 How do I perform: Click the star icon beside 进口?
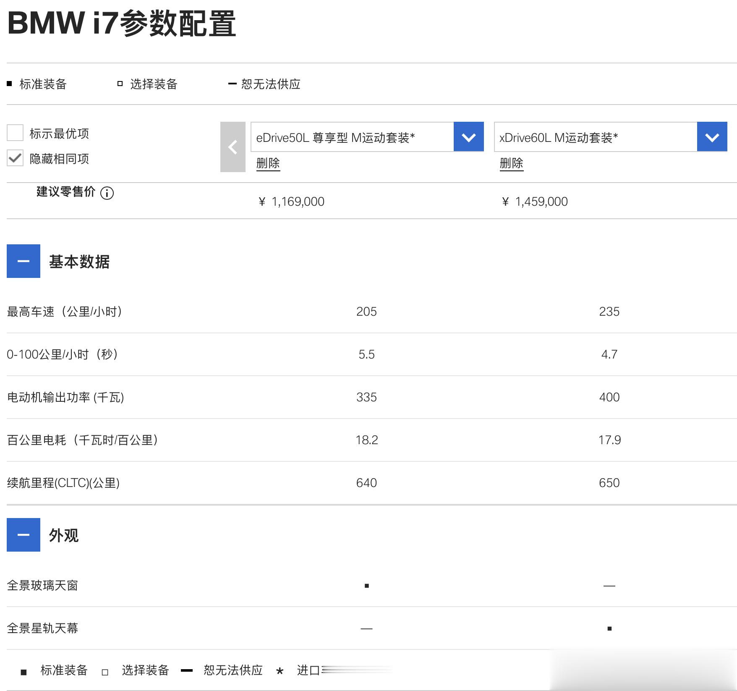click(x=280, y=671)
